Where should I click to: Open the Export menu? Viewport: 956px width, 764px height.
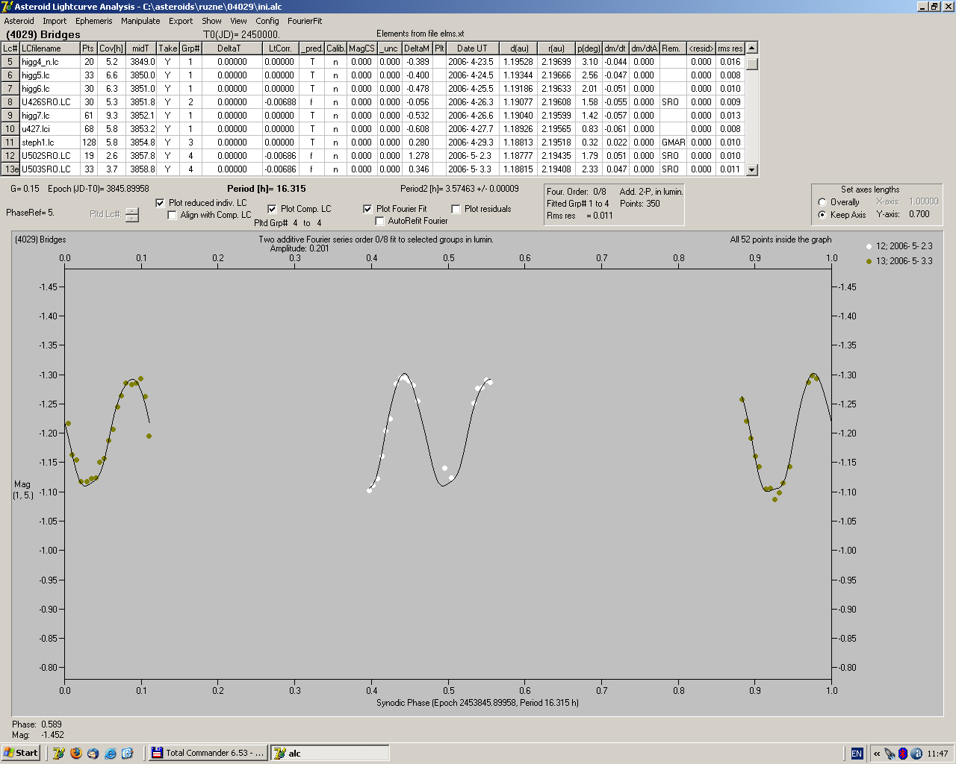coord(181,21)
